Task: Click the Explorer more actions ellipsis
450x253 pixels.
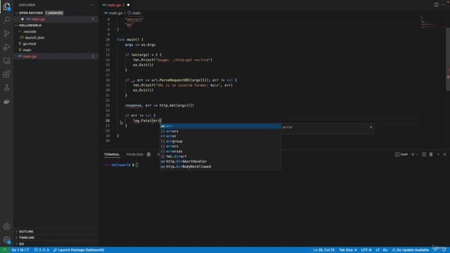Action: (x=92, y=5)
